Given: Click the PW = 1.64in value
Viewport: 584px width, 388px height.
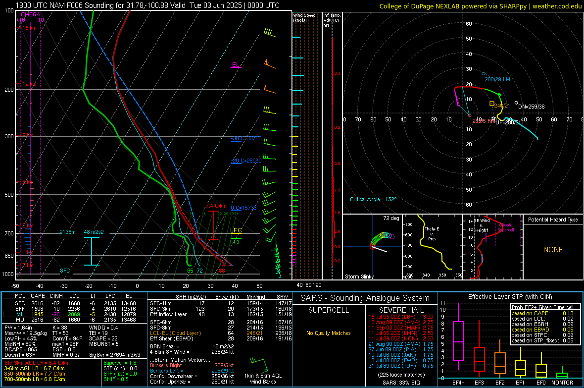Looking at the screenshot, I should [x=18, y=328].
